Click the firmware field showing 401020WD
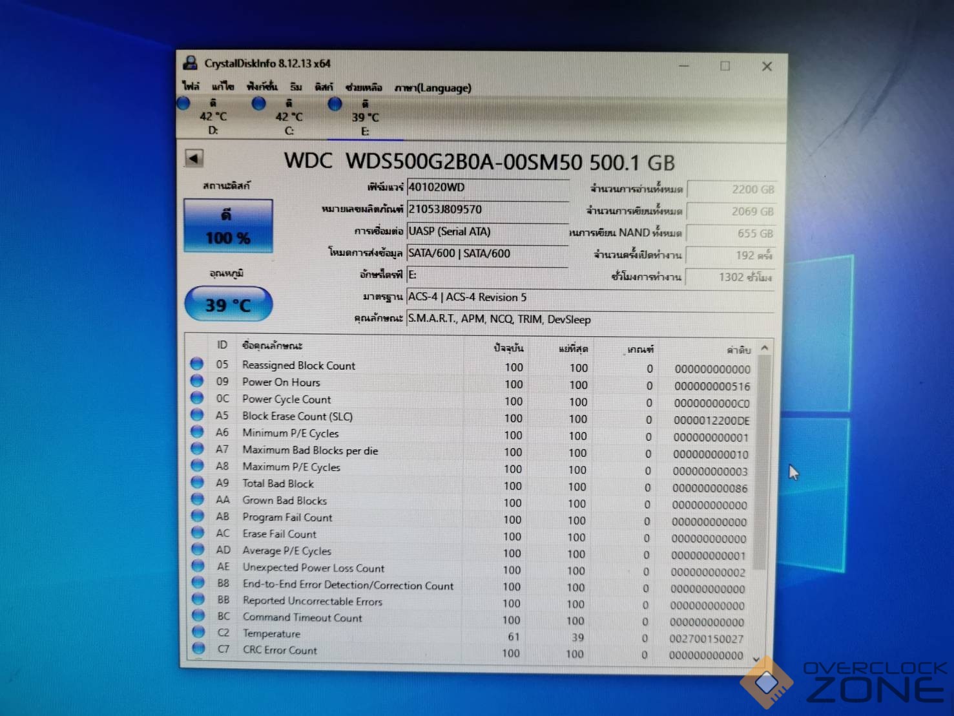Screen dimensions: 954x716 pos(487,187)
